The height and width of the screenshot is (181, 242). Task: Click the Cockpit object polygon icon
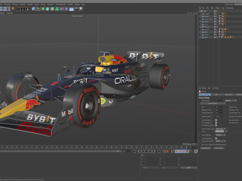(203, 14)
